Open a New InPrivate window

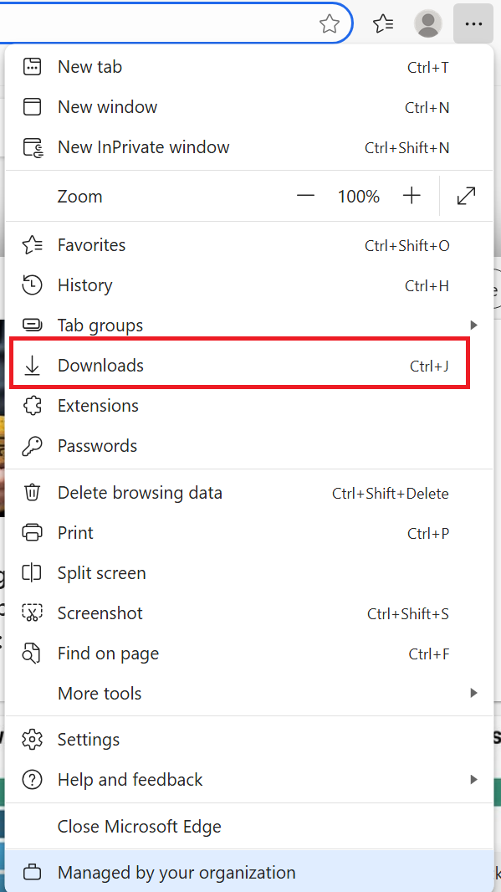click(x=249, y=148)
